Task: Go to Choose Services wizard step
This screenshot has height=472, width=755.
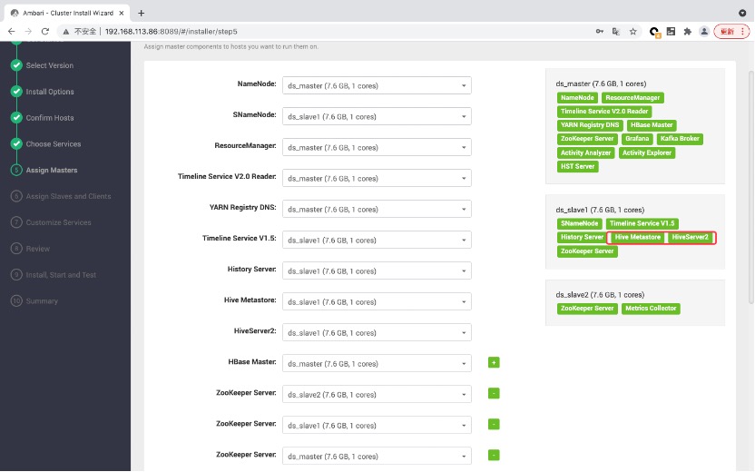Action: [x=53, y=143]
